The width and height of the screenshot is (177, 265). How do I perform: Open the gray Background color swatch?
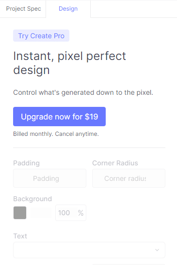[x=20, y=213]
